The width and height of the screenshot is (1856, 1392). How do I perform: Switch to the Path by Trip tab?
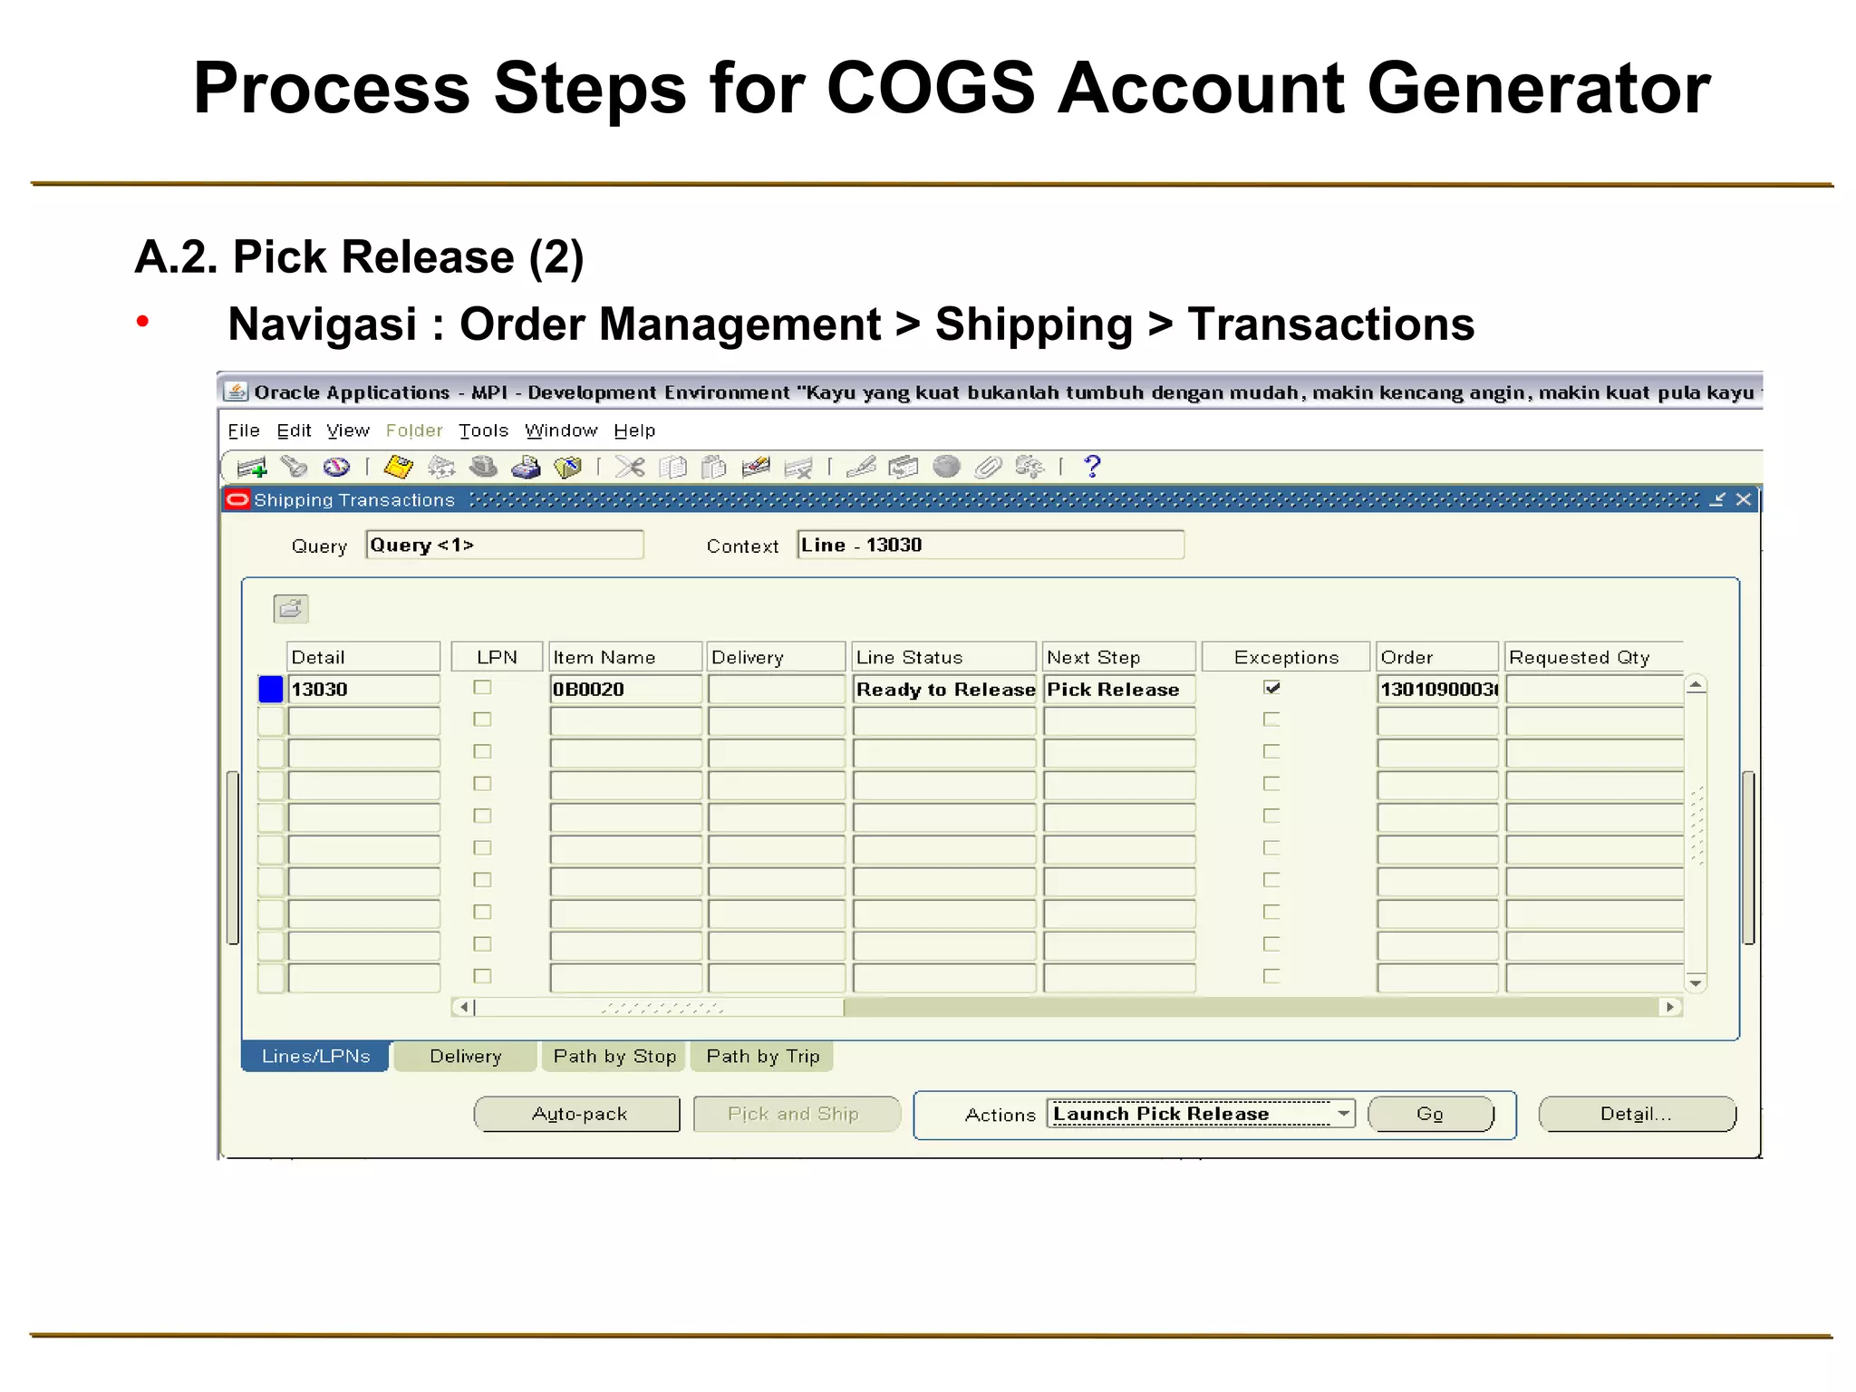tap(762, 1057)
